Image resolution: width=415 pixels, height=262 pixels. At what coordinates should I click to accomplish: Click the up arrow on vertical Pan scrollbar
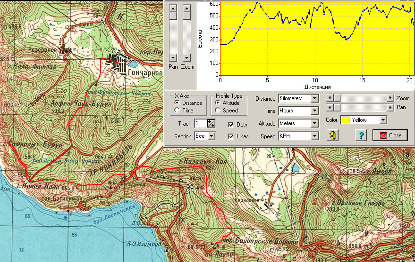[x=173, y=8]
